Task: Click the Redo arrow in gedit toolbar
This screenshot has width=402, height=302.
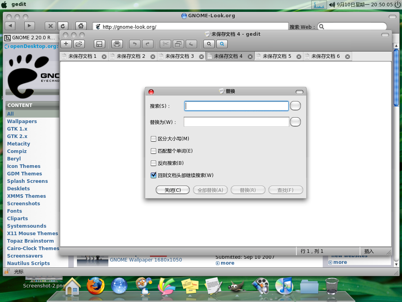Action: point(148,44)
